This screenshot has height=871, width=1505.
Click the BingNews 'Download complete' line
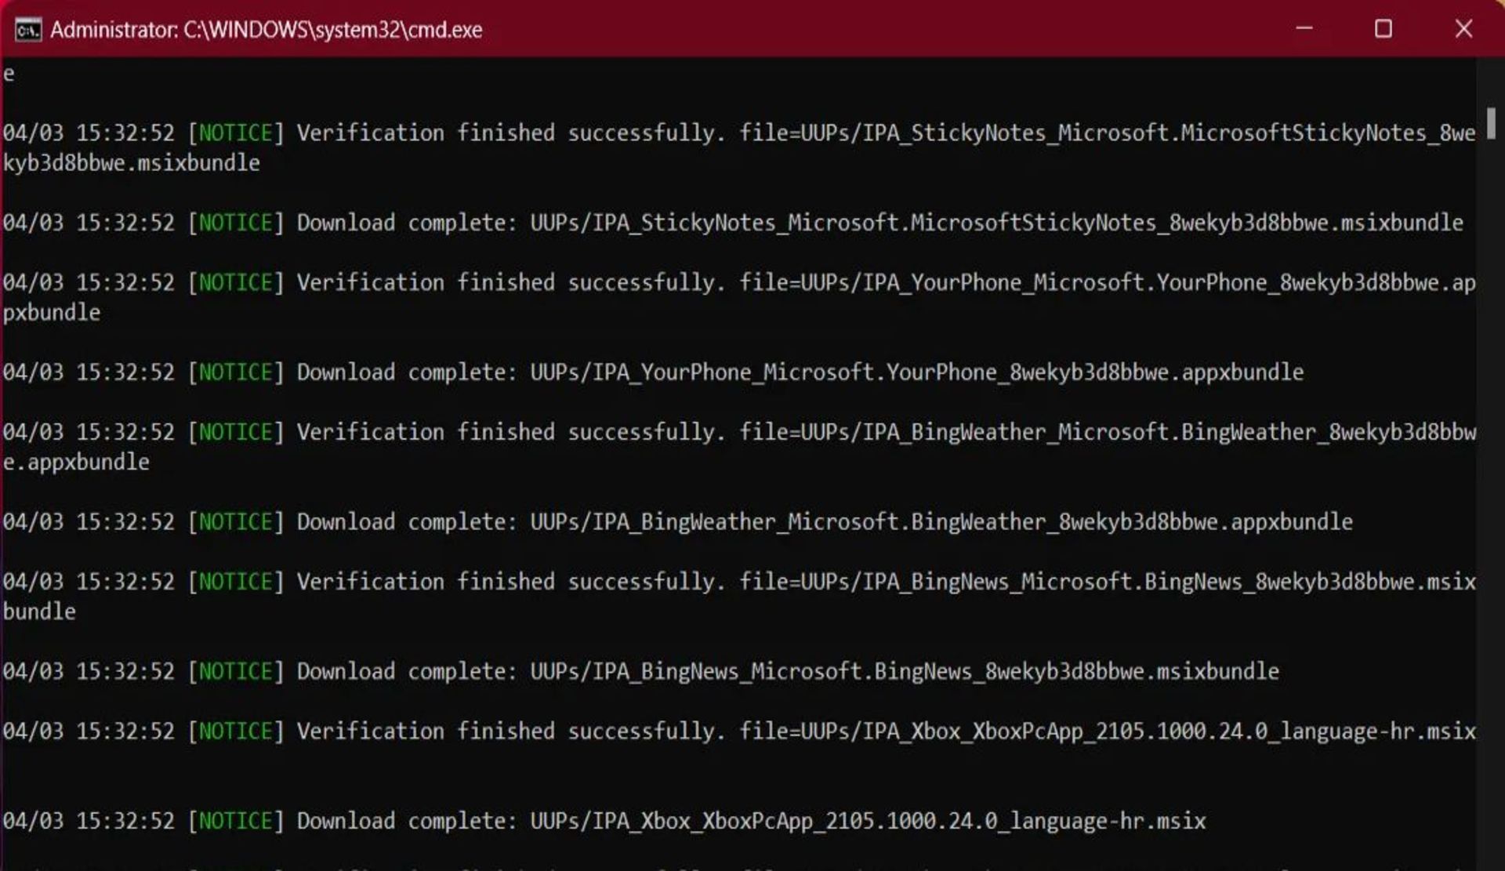pyautogui.click(x=640, y=672)
